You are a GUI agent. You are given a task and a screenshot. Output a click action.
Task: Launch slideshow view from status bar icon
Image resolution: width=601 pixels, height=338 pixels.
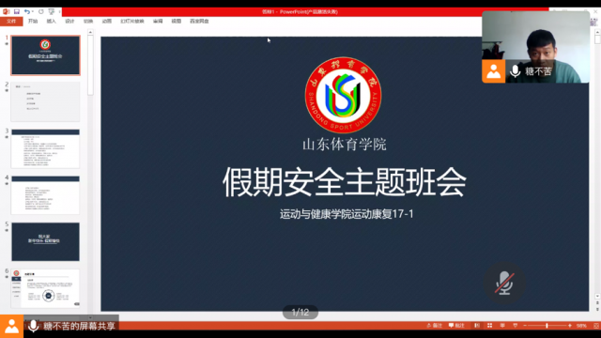(x=516, y=326)
